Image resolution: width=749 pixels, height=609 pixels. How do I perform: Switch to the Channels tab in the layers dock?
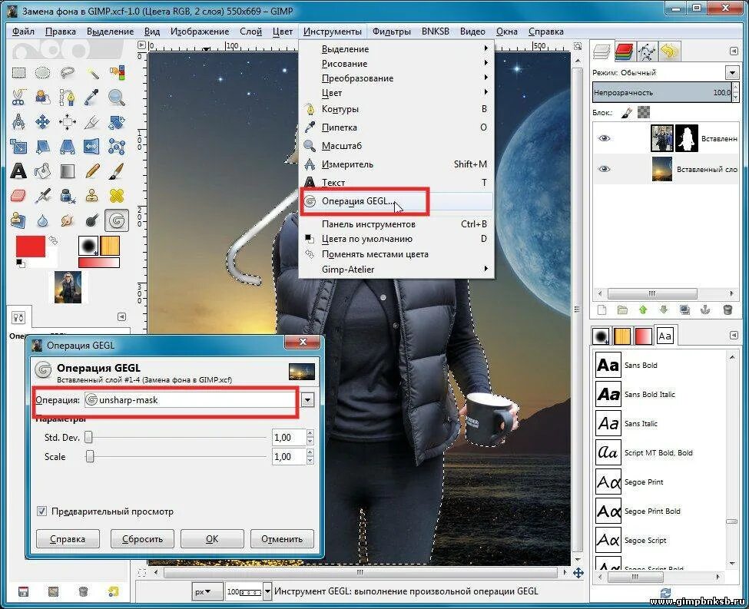point(624,51)
